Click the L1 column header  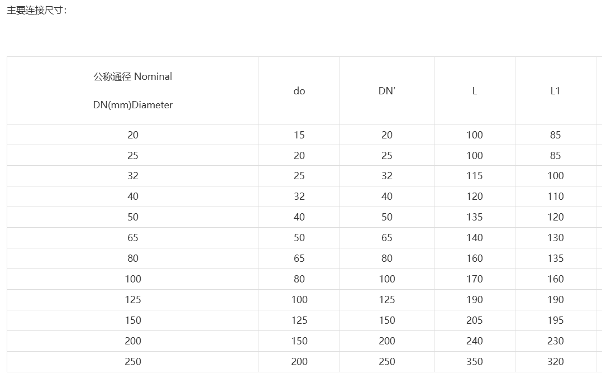point(555,90)
